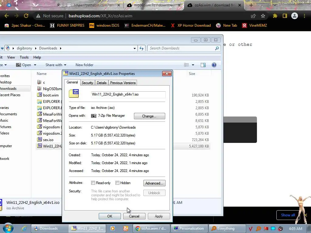Screen dimensions: 311x233
Task: Open VineMEMZ bookmark
Action: [255, 25]
